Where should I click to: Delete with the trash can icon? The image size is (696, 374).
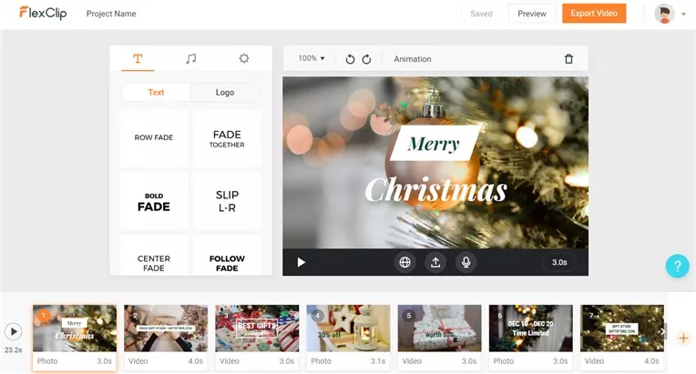tap(568, 59)
